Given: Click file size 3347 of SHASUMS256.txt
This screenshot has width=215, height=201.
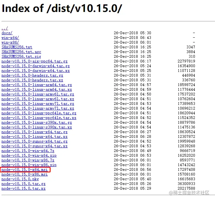Looking at the screenshot, I should point(191,47).
